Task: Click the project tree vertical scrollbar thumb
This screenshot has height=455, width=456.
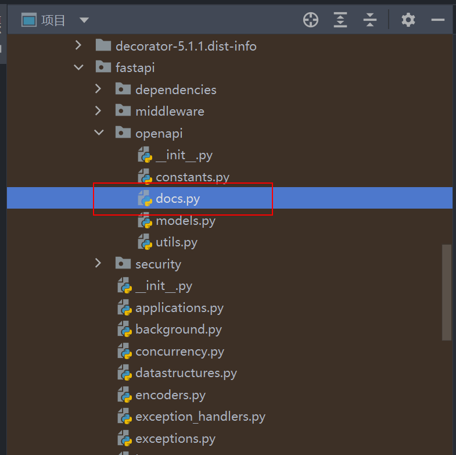Action: [446, 292]
